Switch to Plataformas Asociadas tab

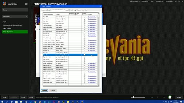click(x=57, y=10)
